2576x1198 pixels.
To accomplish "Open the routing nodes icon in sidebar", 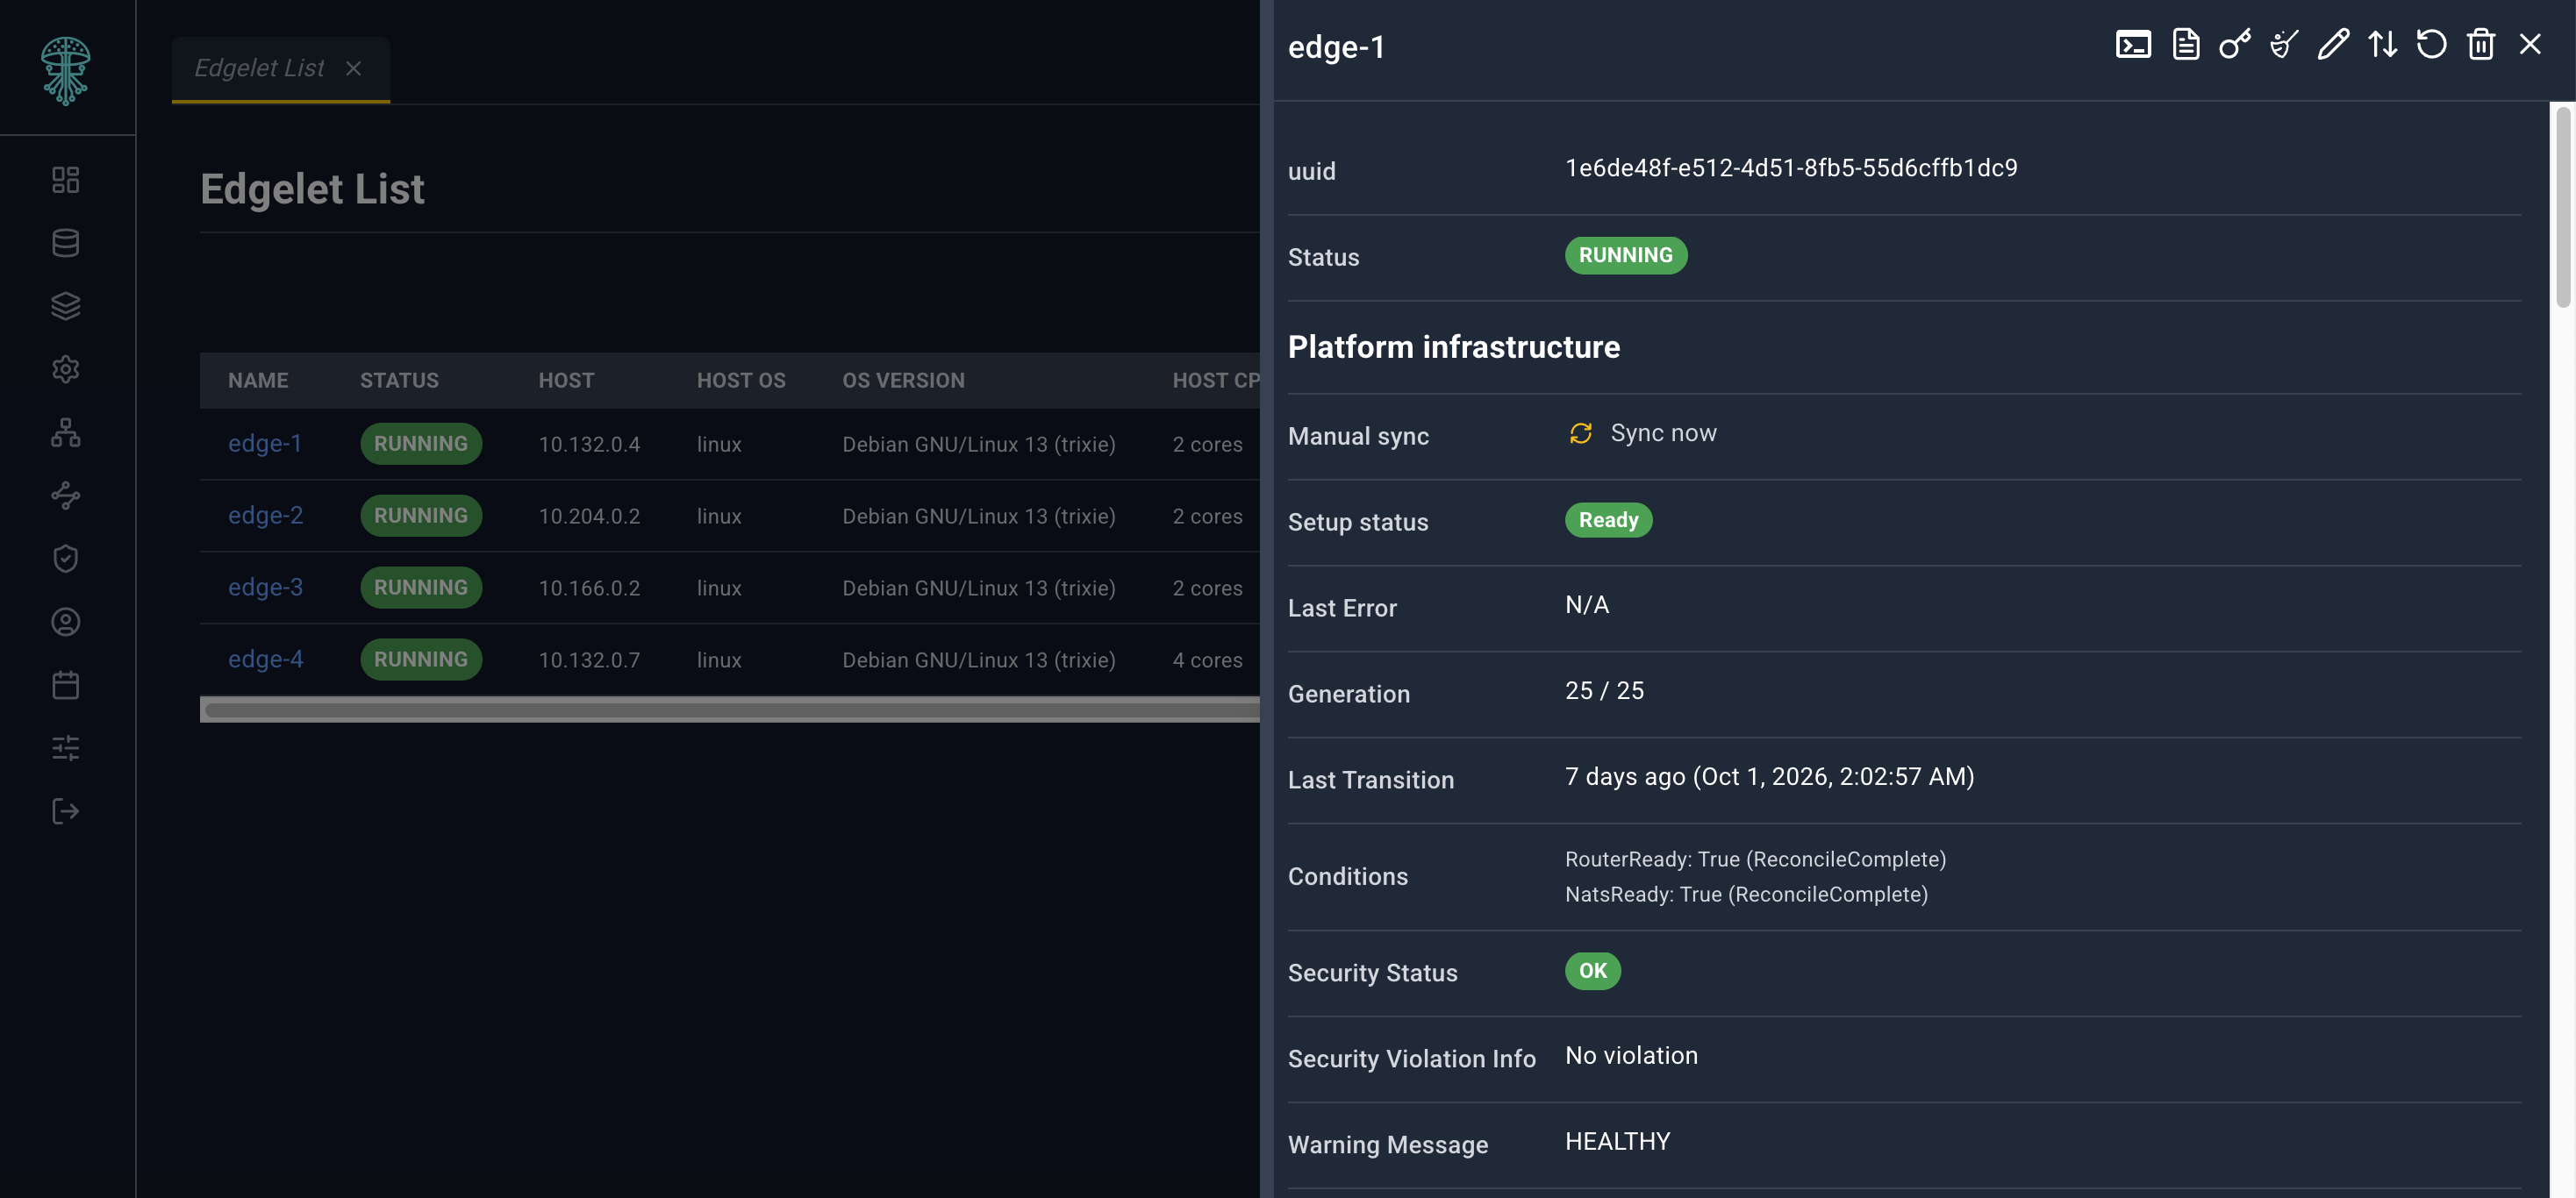I will (x=66, y=496).
